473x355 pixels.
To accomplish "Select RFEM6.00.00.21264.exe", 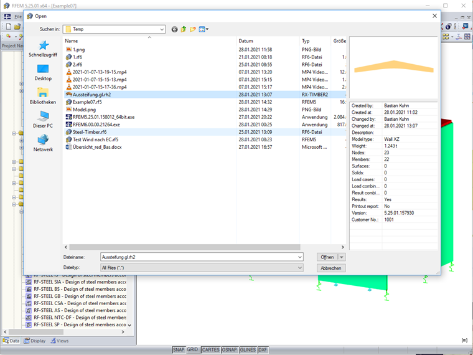I will 96,125.
